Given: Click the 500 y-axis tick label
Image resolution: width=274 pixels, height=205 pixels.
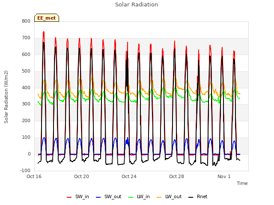Looking at the screenshot, I should [x=26, y=71].
